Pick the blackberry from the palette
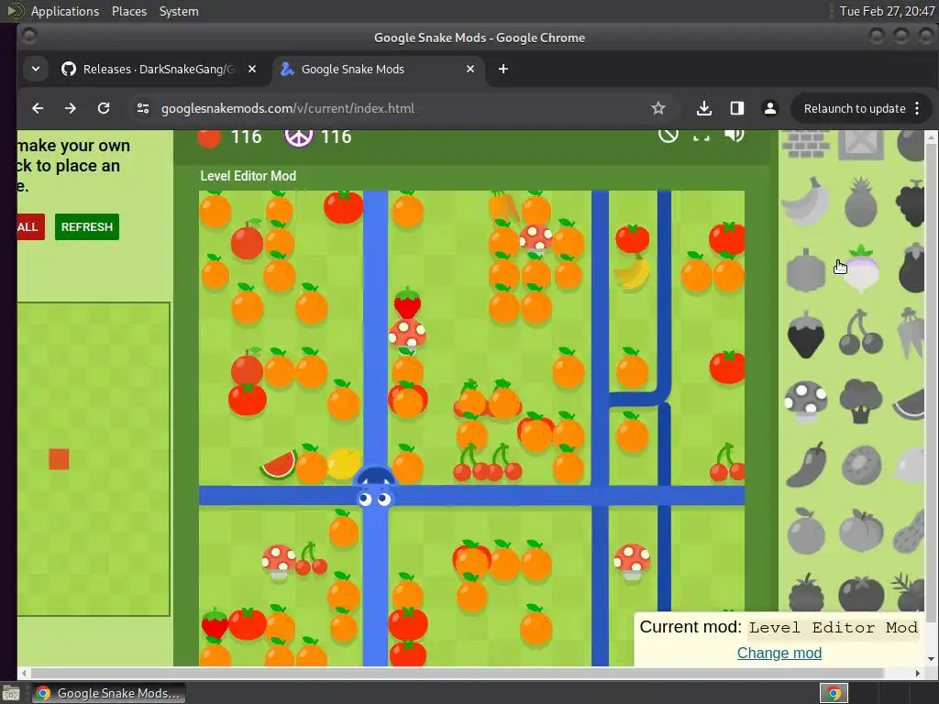939x704 pixels. pos(806,591)
